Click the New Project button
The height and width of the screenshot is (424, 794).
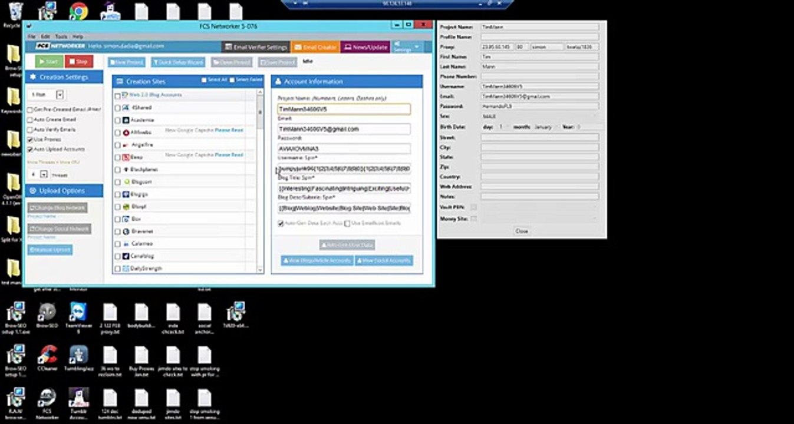coord(127,62)
